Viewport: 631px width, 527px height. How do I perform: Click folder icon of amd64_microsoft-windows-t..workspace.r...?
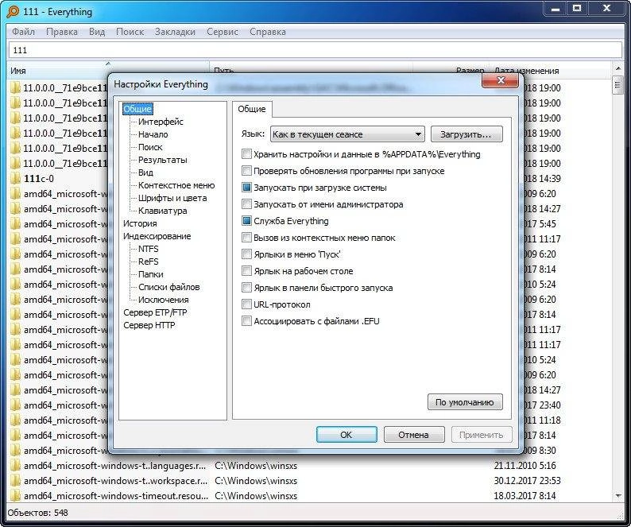(x=15, y=481)
